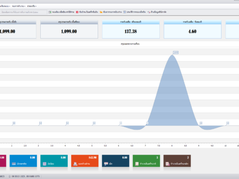Click the chart title text above the graph

[130, 44]
